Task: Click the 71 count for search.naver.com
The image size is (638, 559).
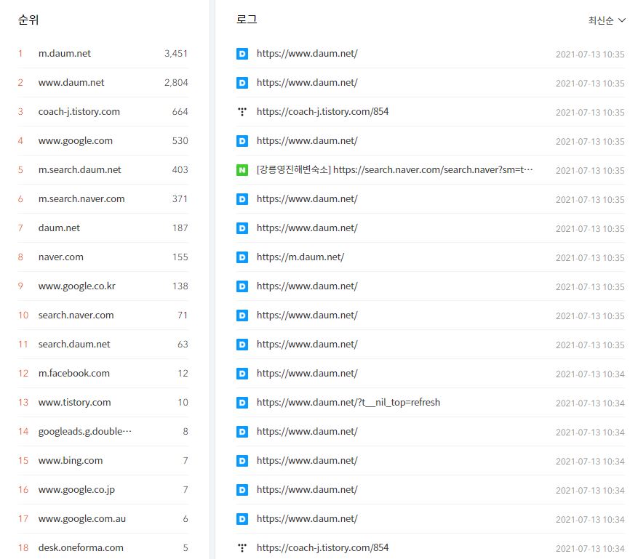Action: pyautogui.click(x=183, y=315)
